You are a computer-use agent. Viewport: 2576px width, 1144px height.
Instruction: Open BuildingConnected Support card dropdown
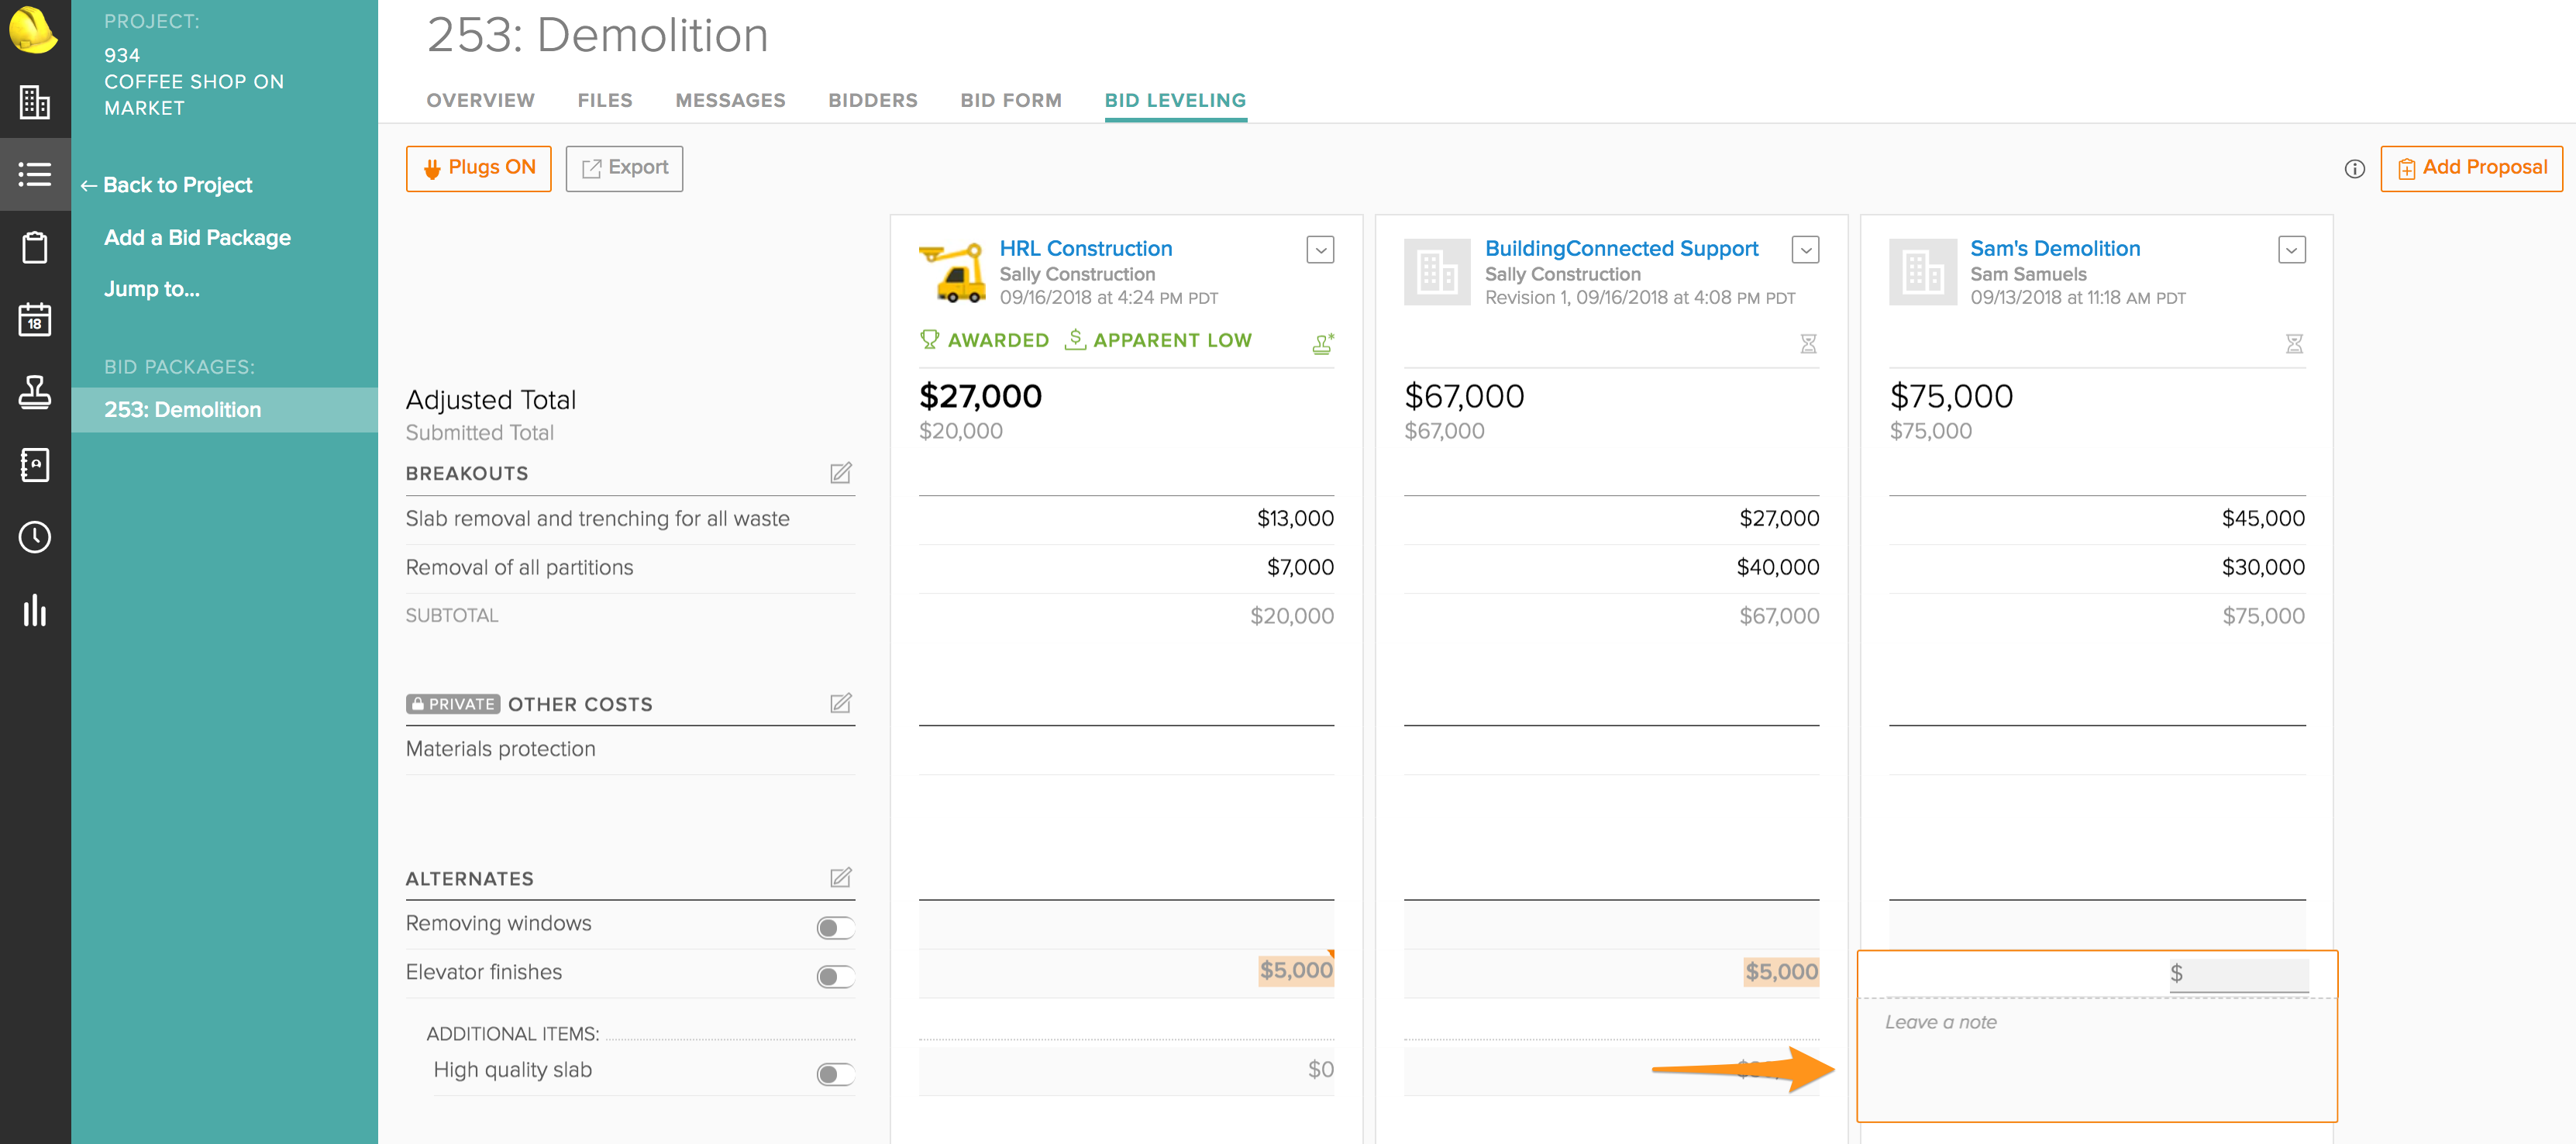click(x=1805, y=250)
